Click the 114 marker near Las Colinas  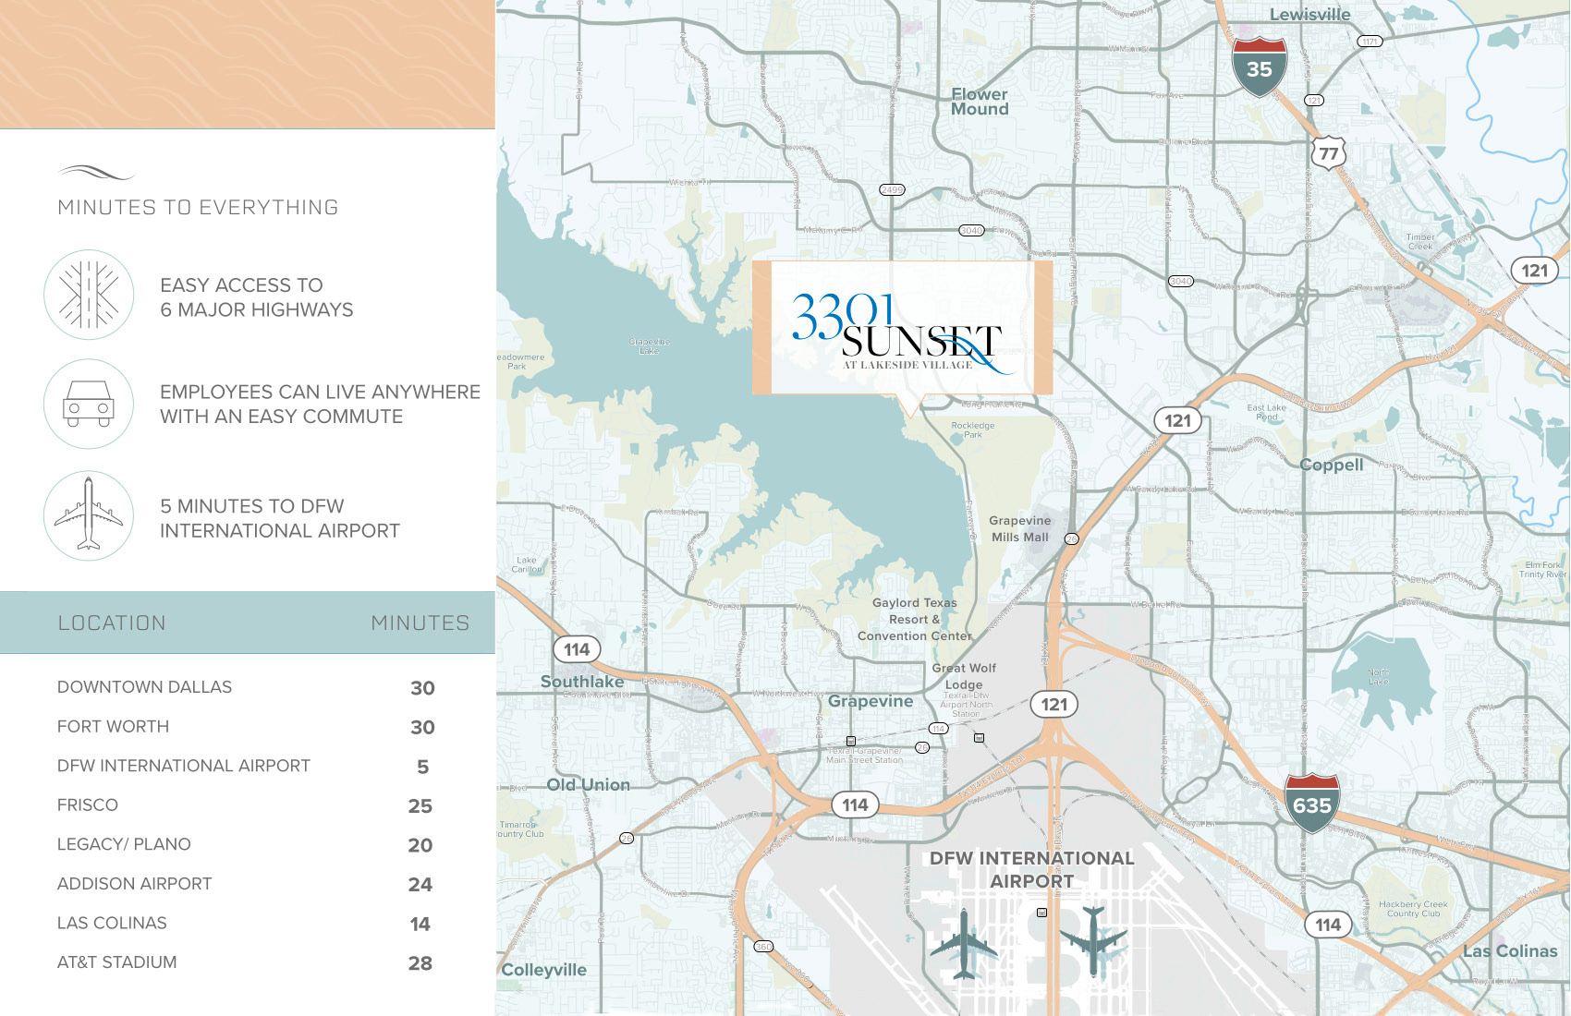(1328, 925)
